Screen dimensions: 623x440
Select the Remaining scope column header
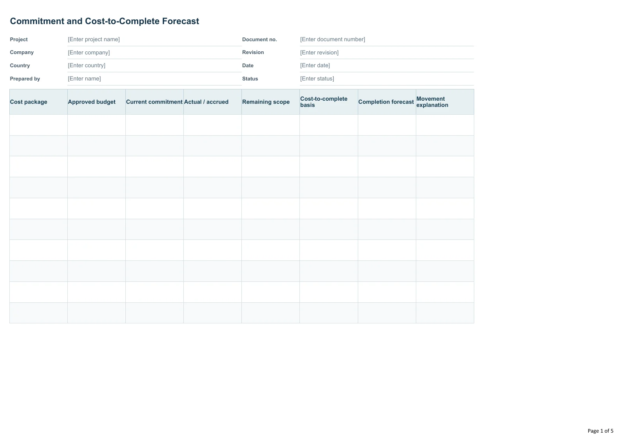271,102
